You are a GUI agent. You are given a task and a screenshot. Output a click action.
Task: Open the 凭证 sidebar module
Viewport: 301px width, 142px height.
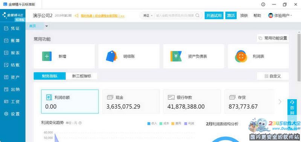pos(12,28)
